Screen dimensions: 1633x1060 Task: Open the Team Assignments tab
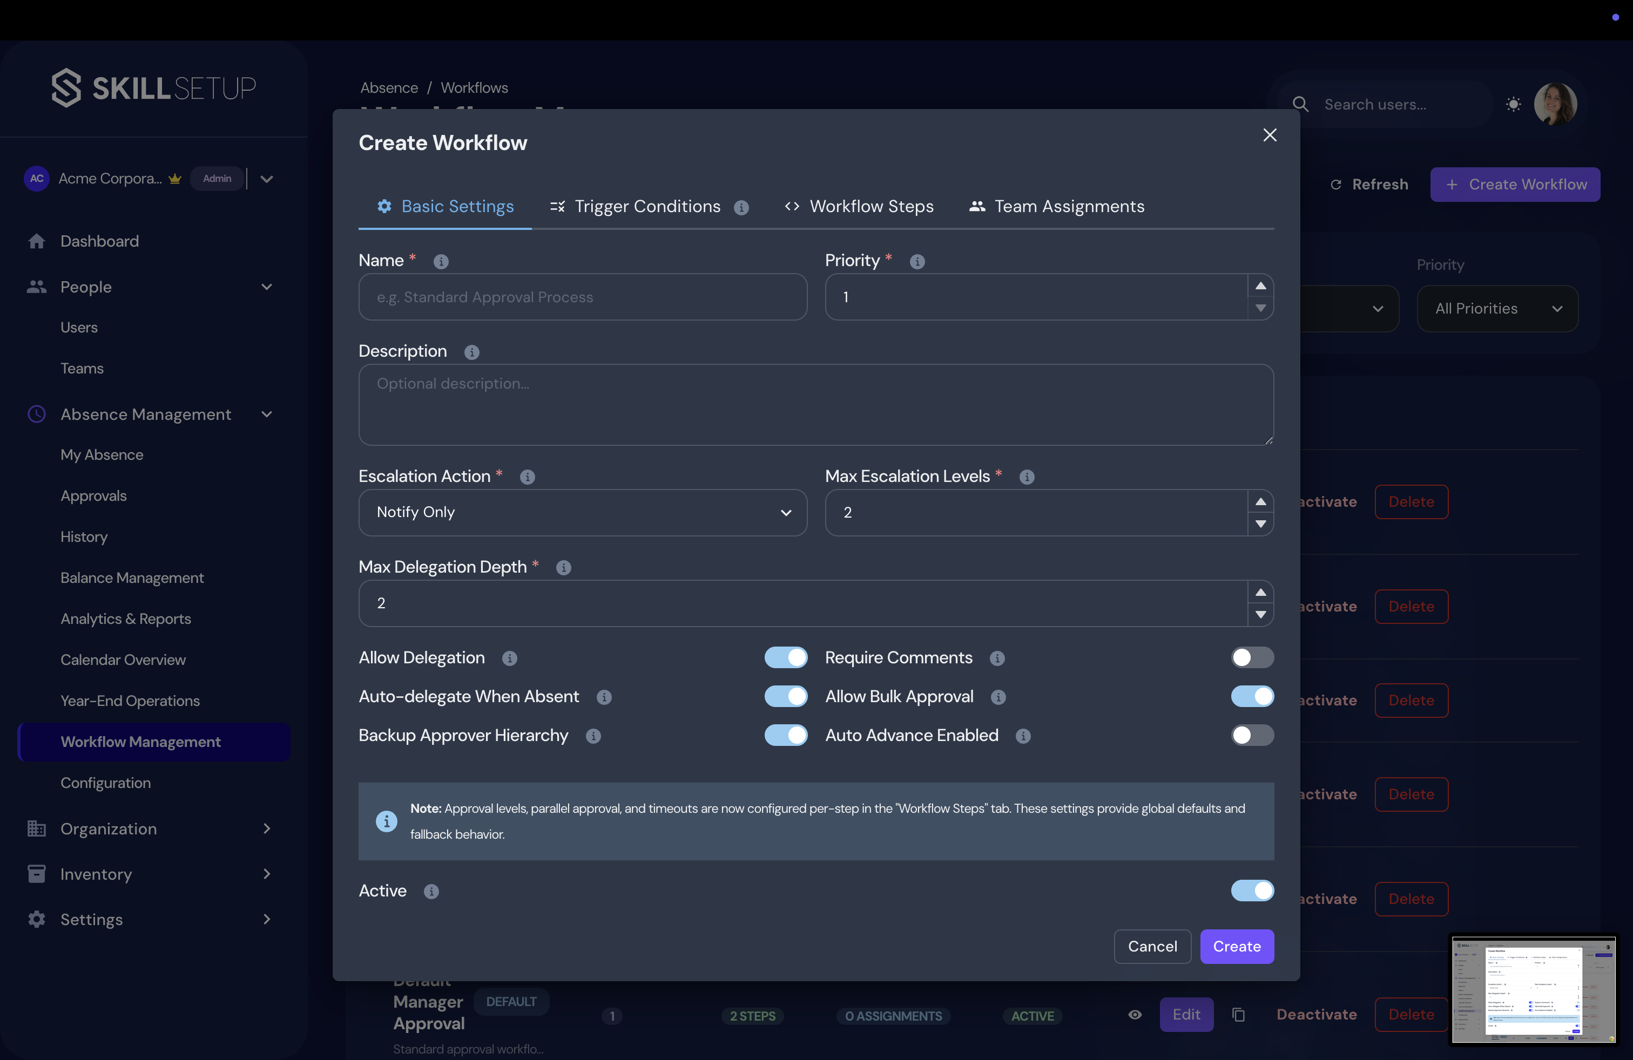point(1068,206)
